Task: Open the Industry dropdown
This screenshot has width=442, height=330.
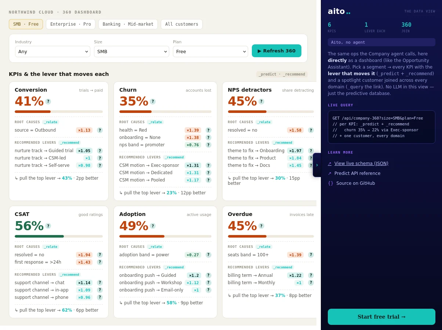Action: [52, 51]
